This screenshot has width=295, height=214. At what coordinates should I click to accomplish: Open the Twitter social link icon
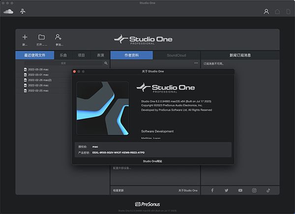[x=226, y=190]
